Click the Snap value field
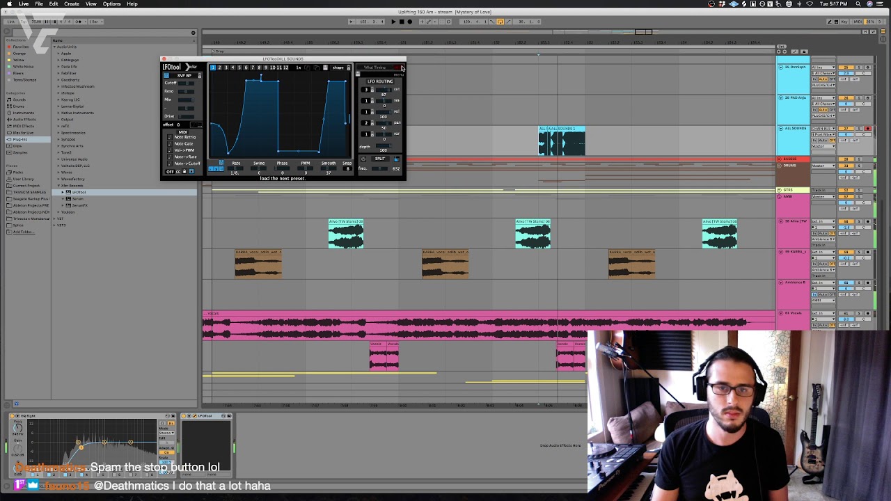This screenshot has height=501, width=891. 347,168
